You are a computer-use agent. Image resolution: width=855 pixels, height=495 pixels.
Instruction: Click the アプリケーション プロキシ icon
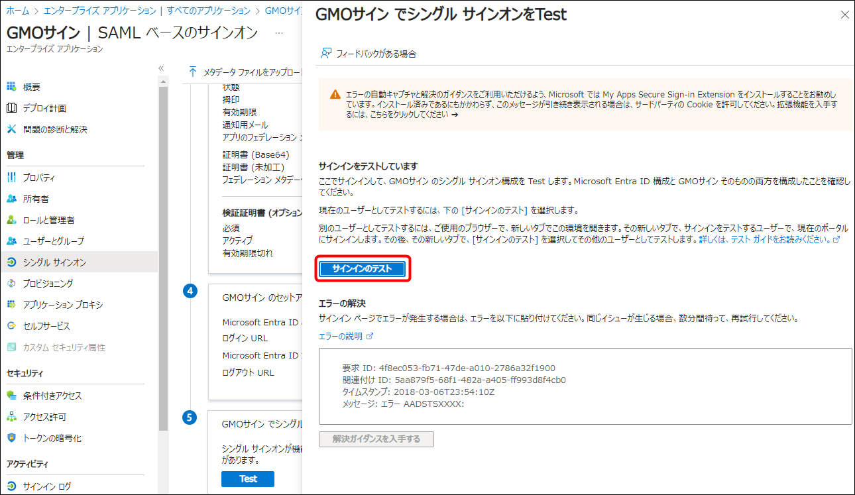(11, 305)
